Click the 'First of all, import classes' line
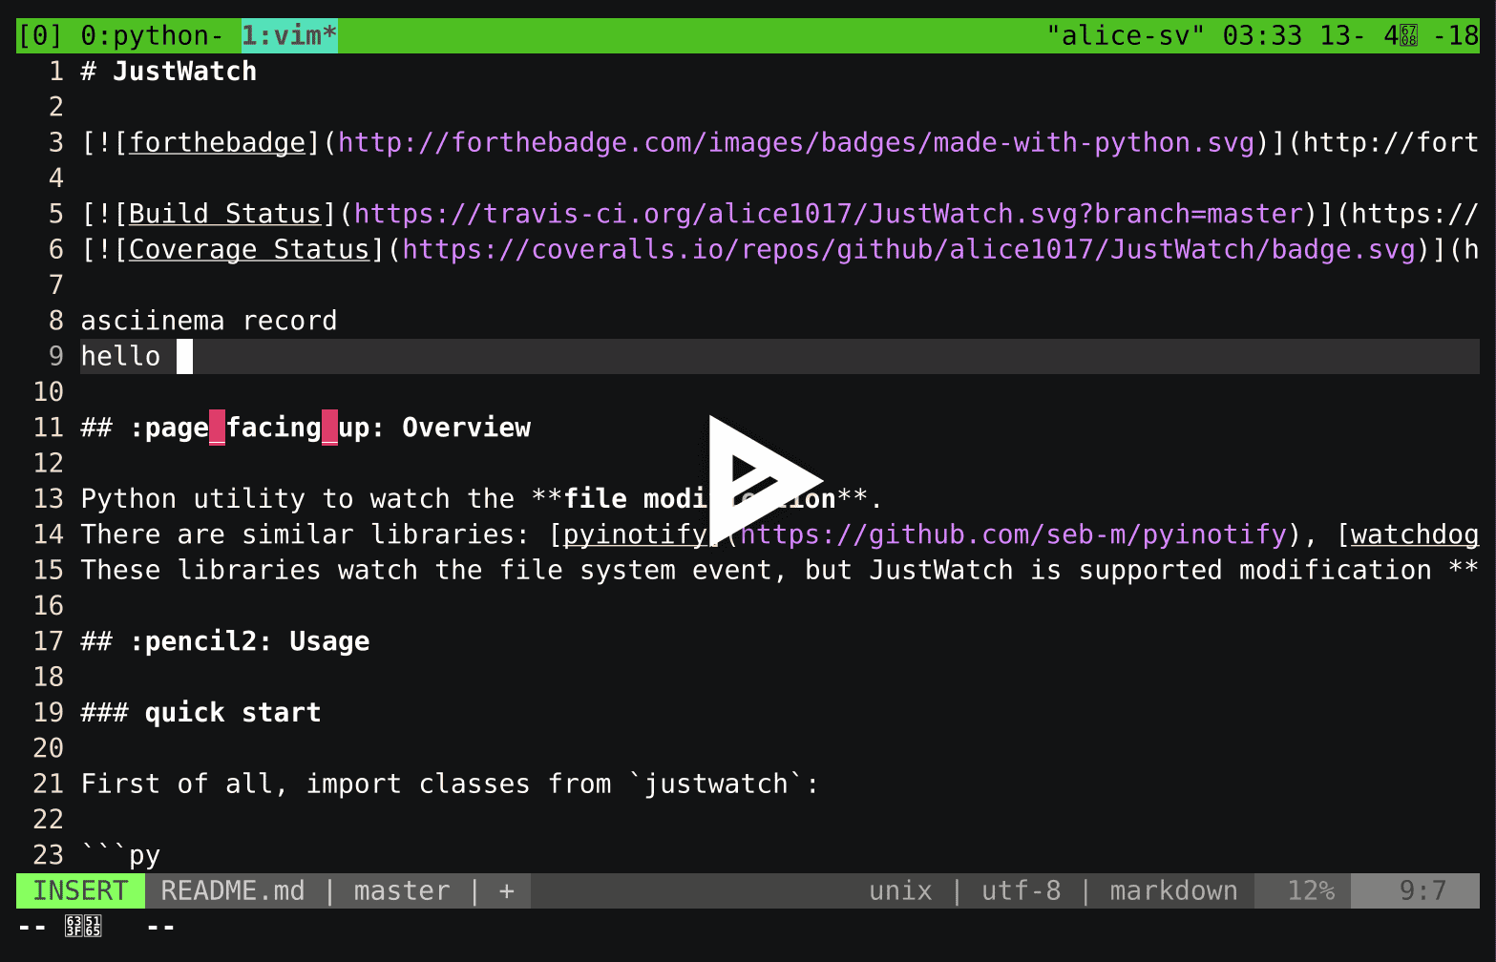The width and height of the screenshot is (1496, 962). point(451,784)
